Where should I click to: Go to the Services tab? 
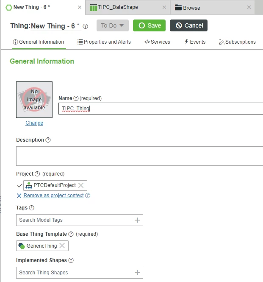[x=157, y=42]
